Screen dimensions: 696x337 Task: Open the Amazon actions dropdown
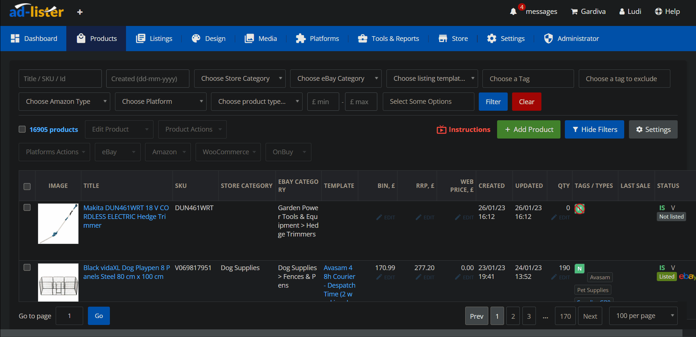[x=168, y=152]
